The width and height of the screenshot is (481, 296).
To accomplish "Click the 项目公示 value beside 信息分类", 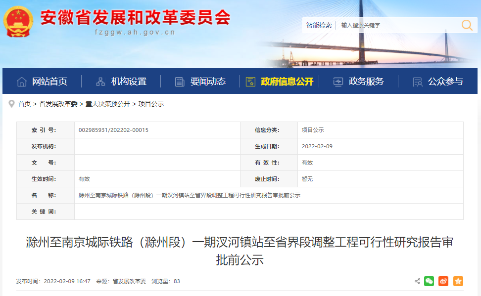I will (x=313, y=130).
